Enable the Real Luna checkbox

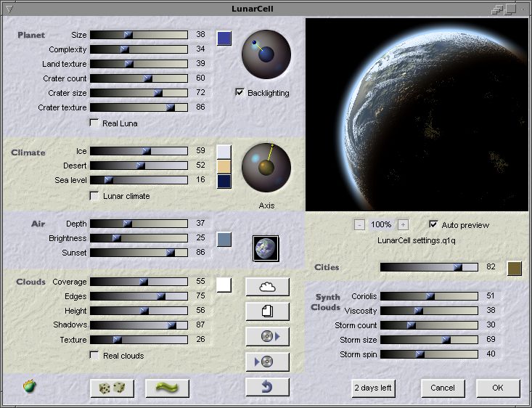pyautogui.click(x=94, y=123)
